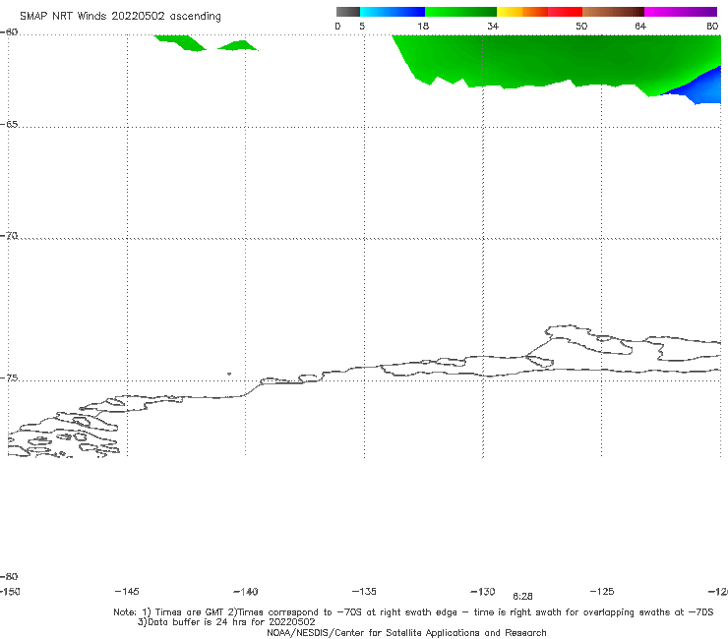Click the "-150" longitude axis label

pos(10,592)
